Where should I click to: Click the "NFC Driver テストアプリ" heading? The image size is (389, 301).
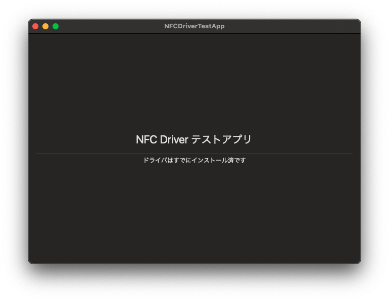pos(194,140)
